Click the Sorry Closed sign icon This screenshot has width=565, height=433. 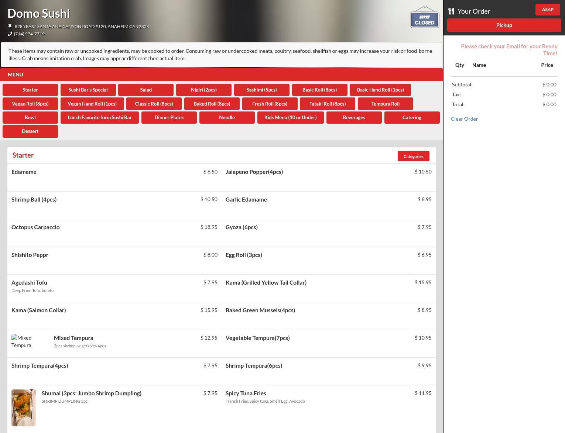(x=424, y=17)
